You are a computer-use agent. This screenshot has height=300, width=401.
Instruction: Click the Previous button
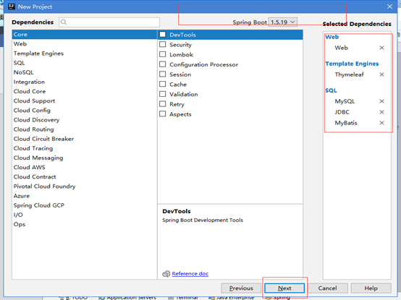tap(241, 288)
